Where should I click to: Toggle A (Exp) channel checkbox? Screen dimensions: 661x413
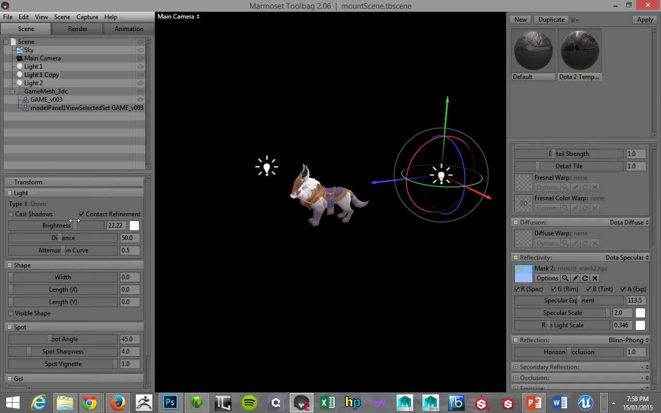[623, 289]
